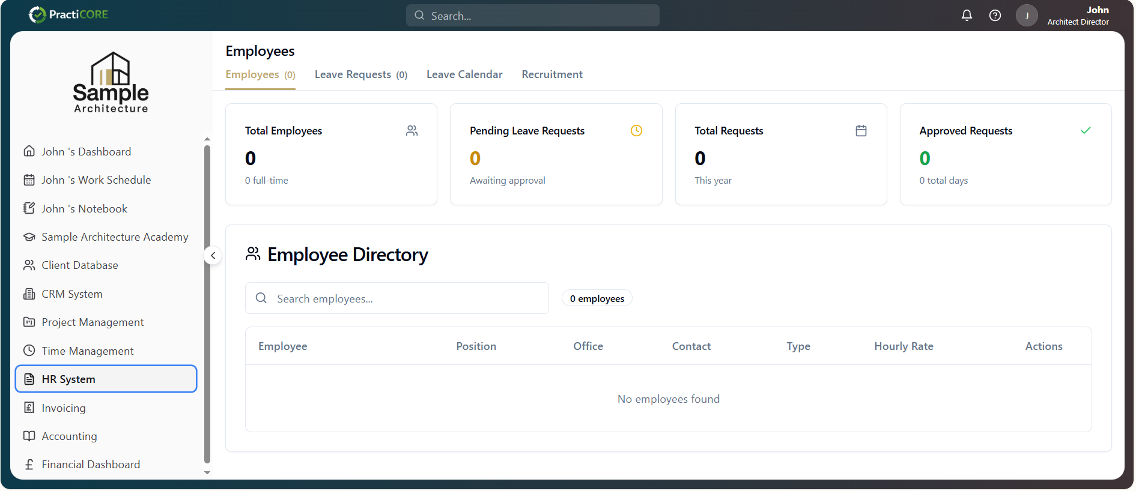Click the magnifier in employee search
The height and width of the screenshot is (491, 1136).
tap(261, 298)
